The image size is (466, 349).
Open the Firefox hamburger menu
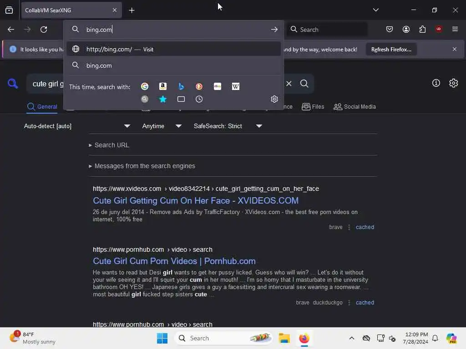coord(455,29)
